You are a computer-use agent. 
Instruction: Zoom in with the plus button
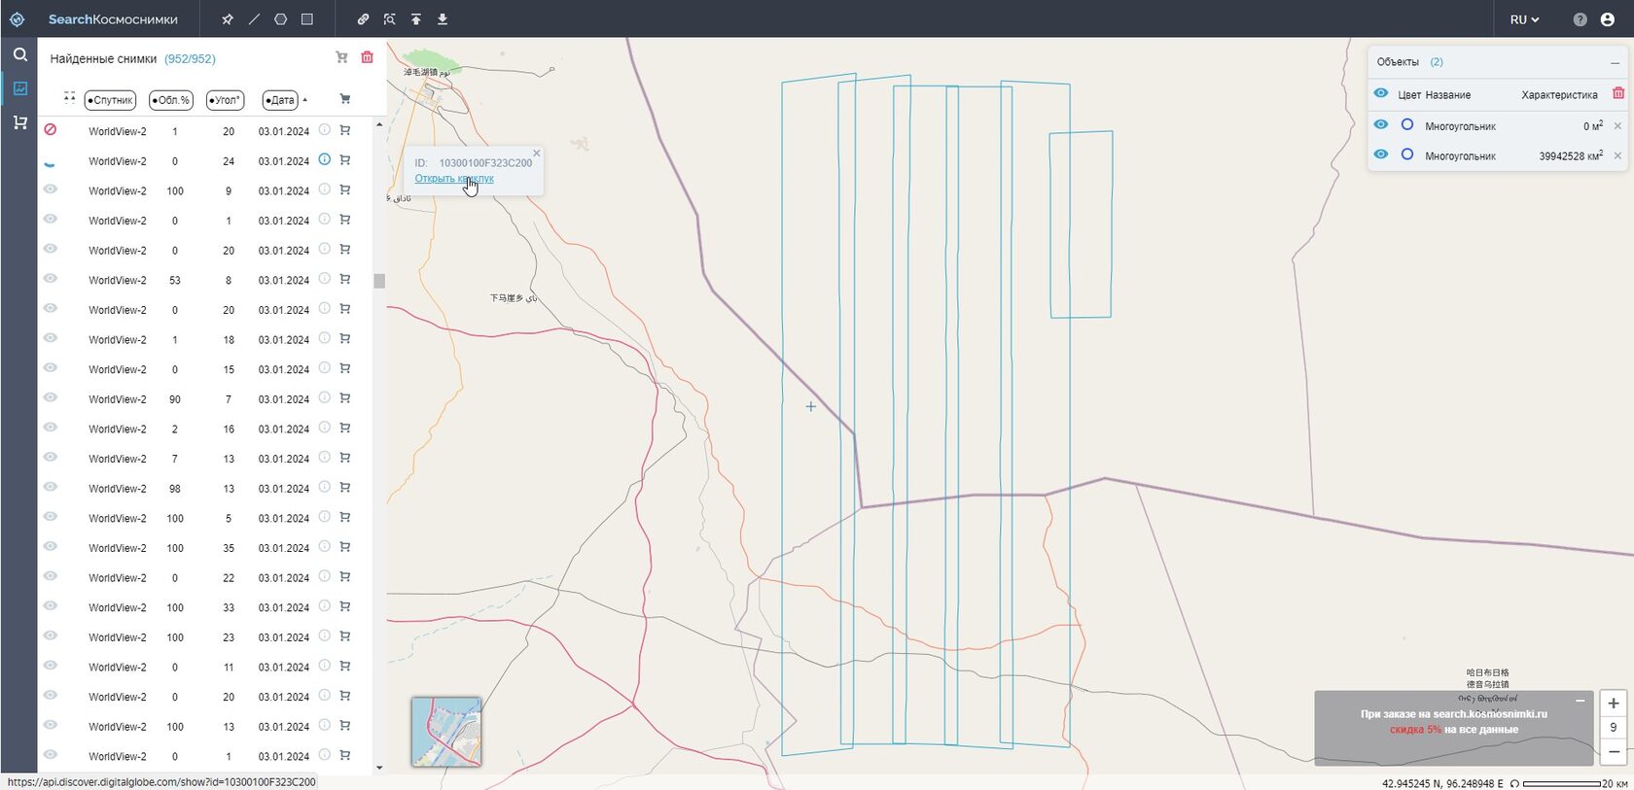pyautogui.click(x=1614, y=703)
